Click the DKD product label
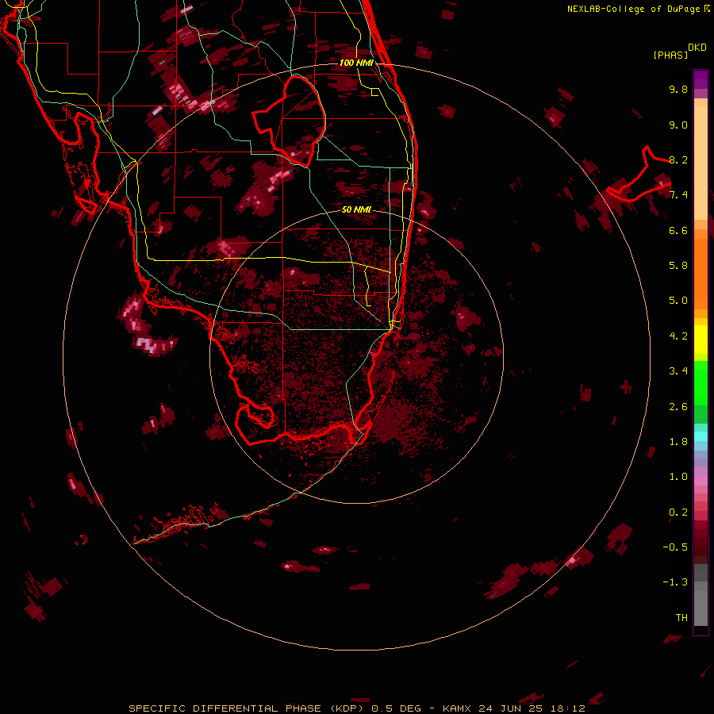Image resolution: width=714 pixels, height=714 pixels. click(697, 48)
